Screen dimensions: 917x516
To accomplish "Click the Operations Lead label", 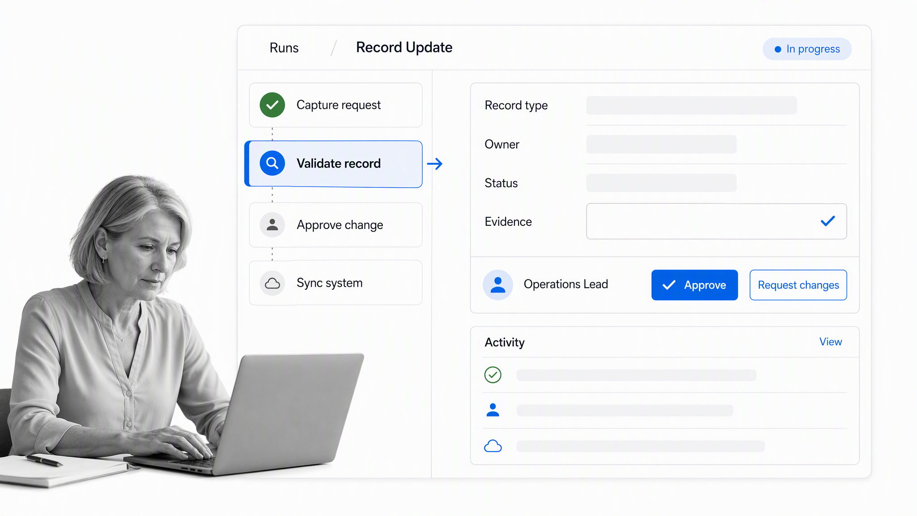I will pos(566,284).
